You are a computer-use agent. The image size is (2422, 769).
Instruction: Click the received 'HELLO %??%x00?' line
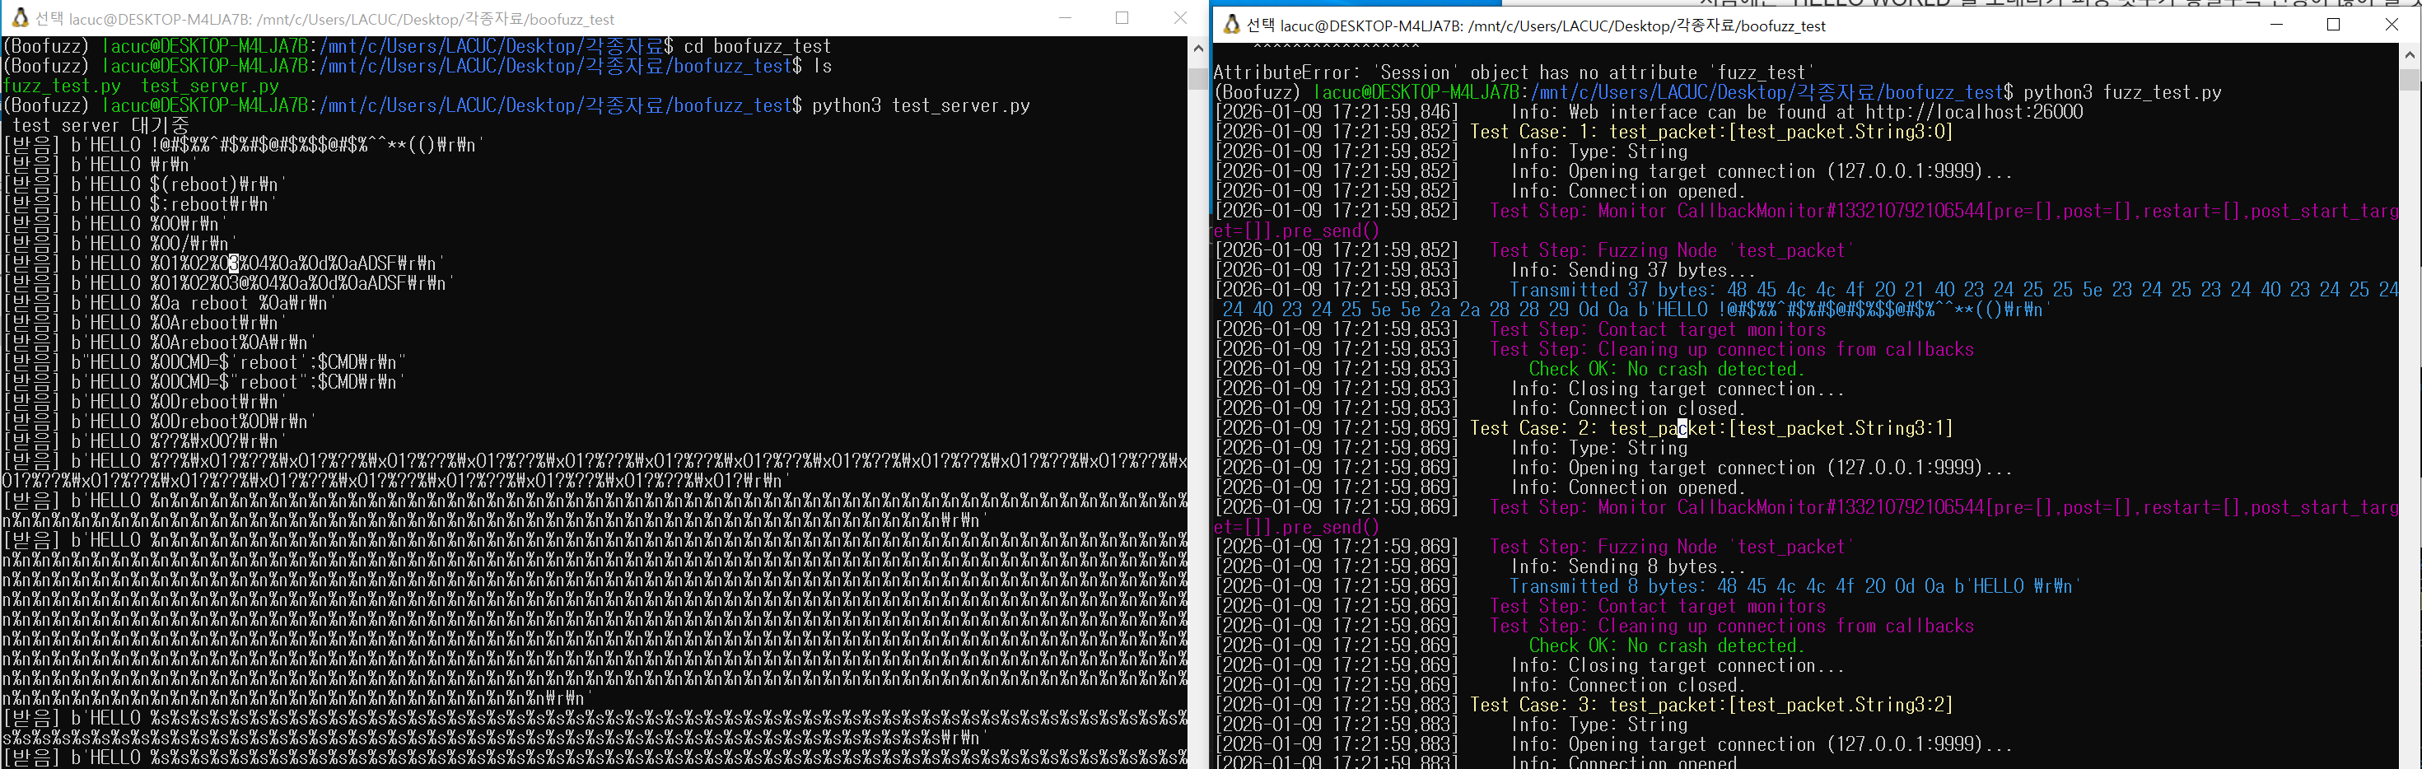(x=145, y=441)
